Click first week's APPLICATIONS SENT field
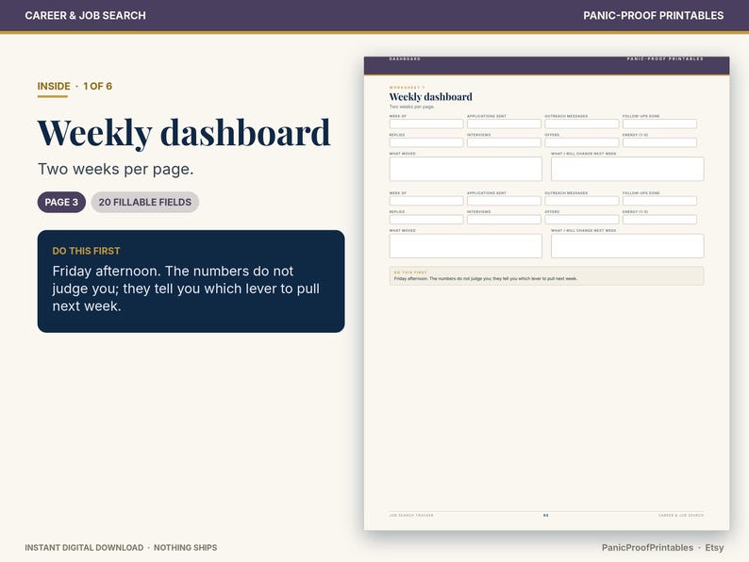 504,124
